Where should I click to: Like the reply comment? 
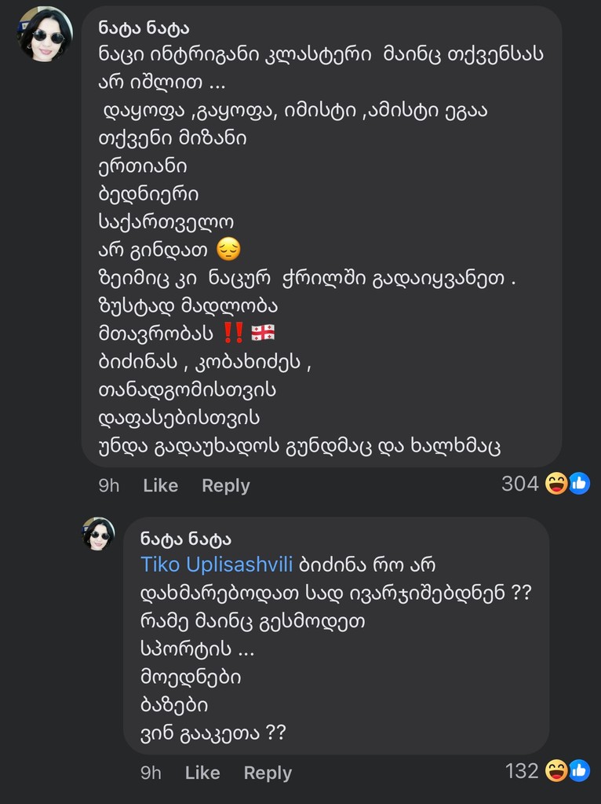click(202, 773)
